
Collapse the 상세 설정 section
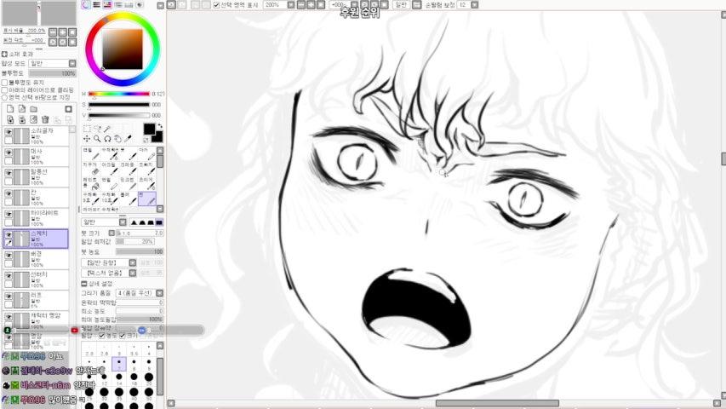tap(83, 284)
